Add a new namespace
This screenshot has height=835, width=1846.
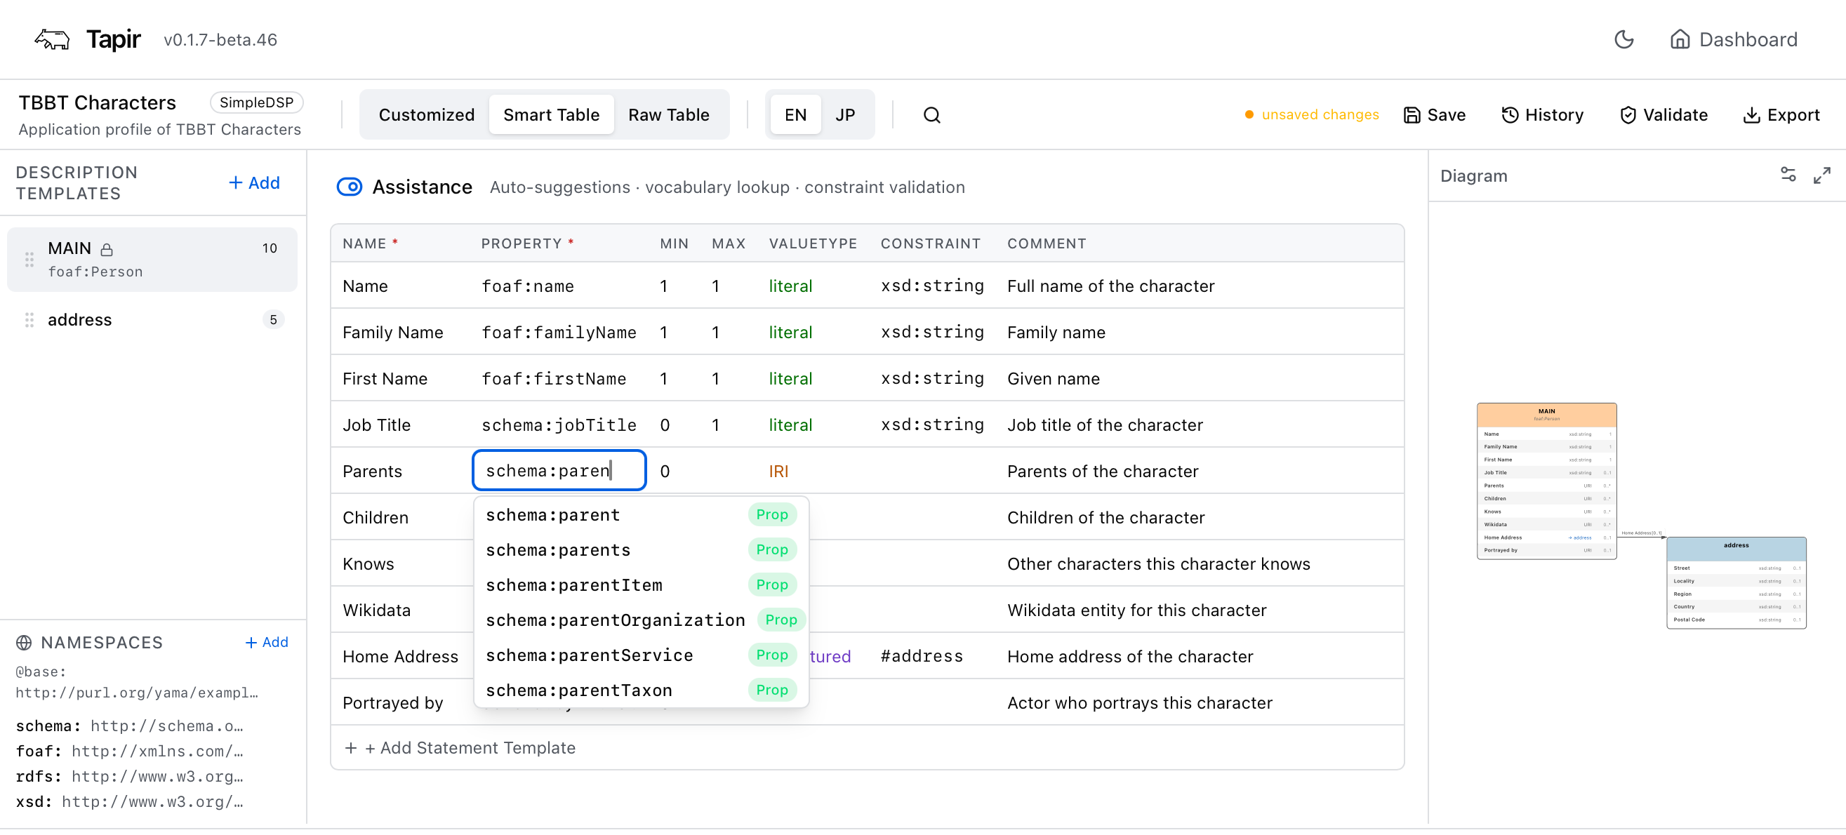(267, 642)
